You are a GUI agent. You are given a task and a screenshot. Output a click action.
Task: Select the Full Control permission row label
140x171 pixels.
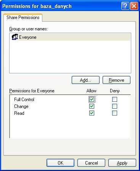coord(24,100)
